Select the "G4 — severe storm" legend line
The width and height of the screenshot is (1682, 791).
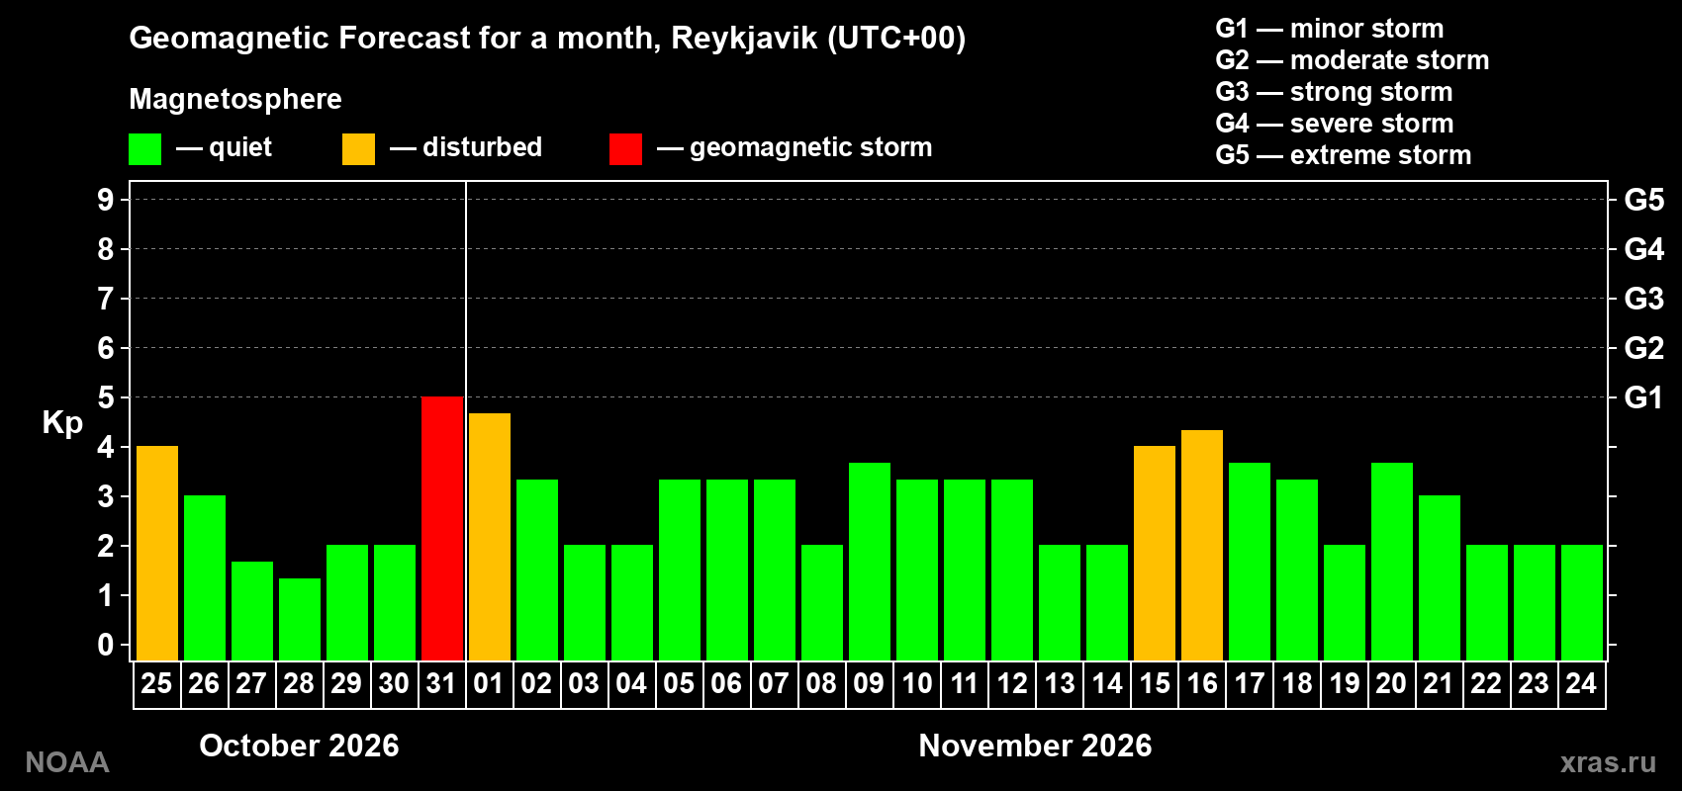click(1335, 124)
